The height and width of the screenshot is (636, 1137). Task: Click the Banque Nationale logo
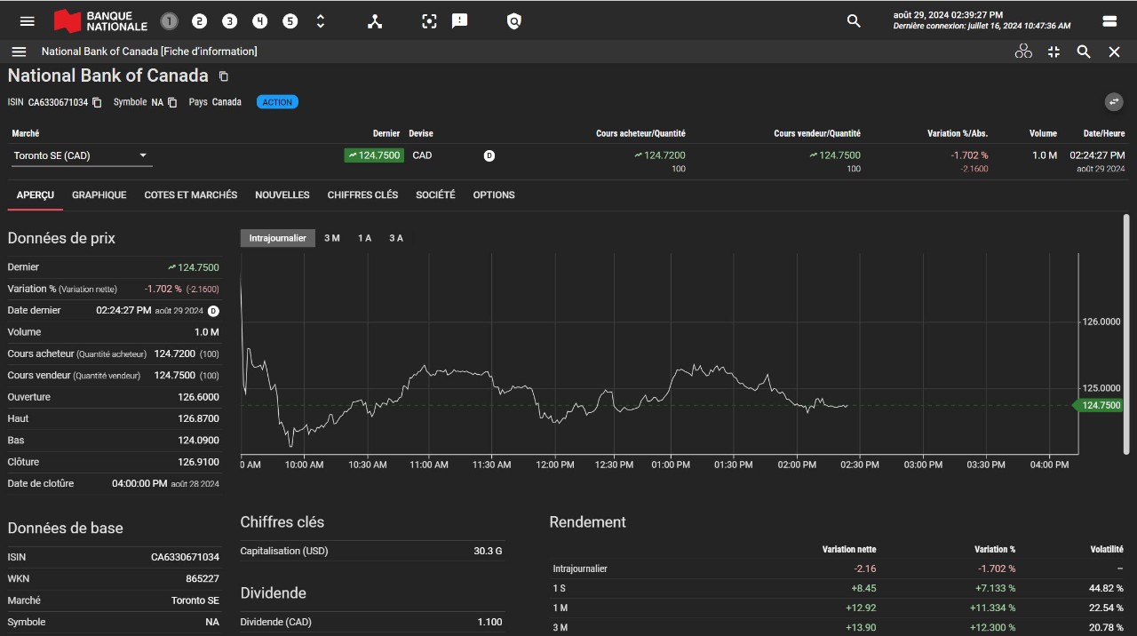(100, 21)
